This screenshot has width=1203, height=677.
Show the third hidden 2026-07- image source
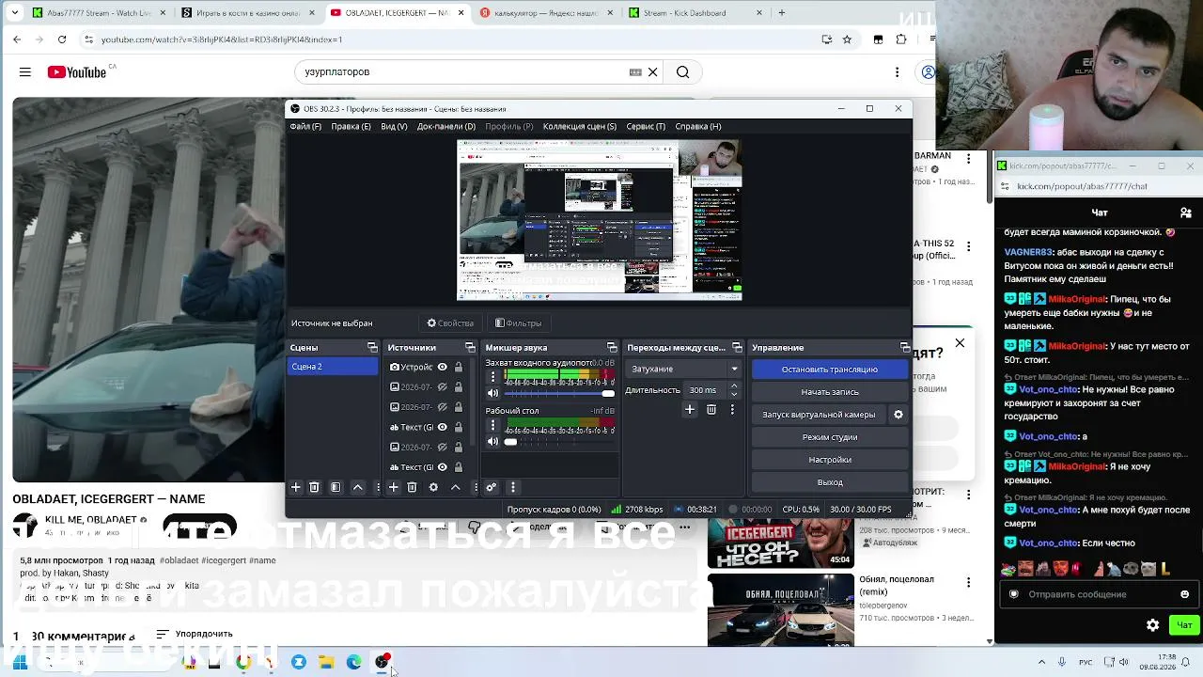(x=443, y=448)
